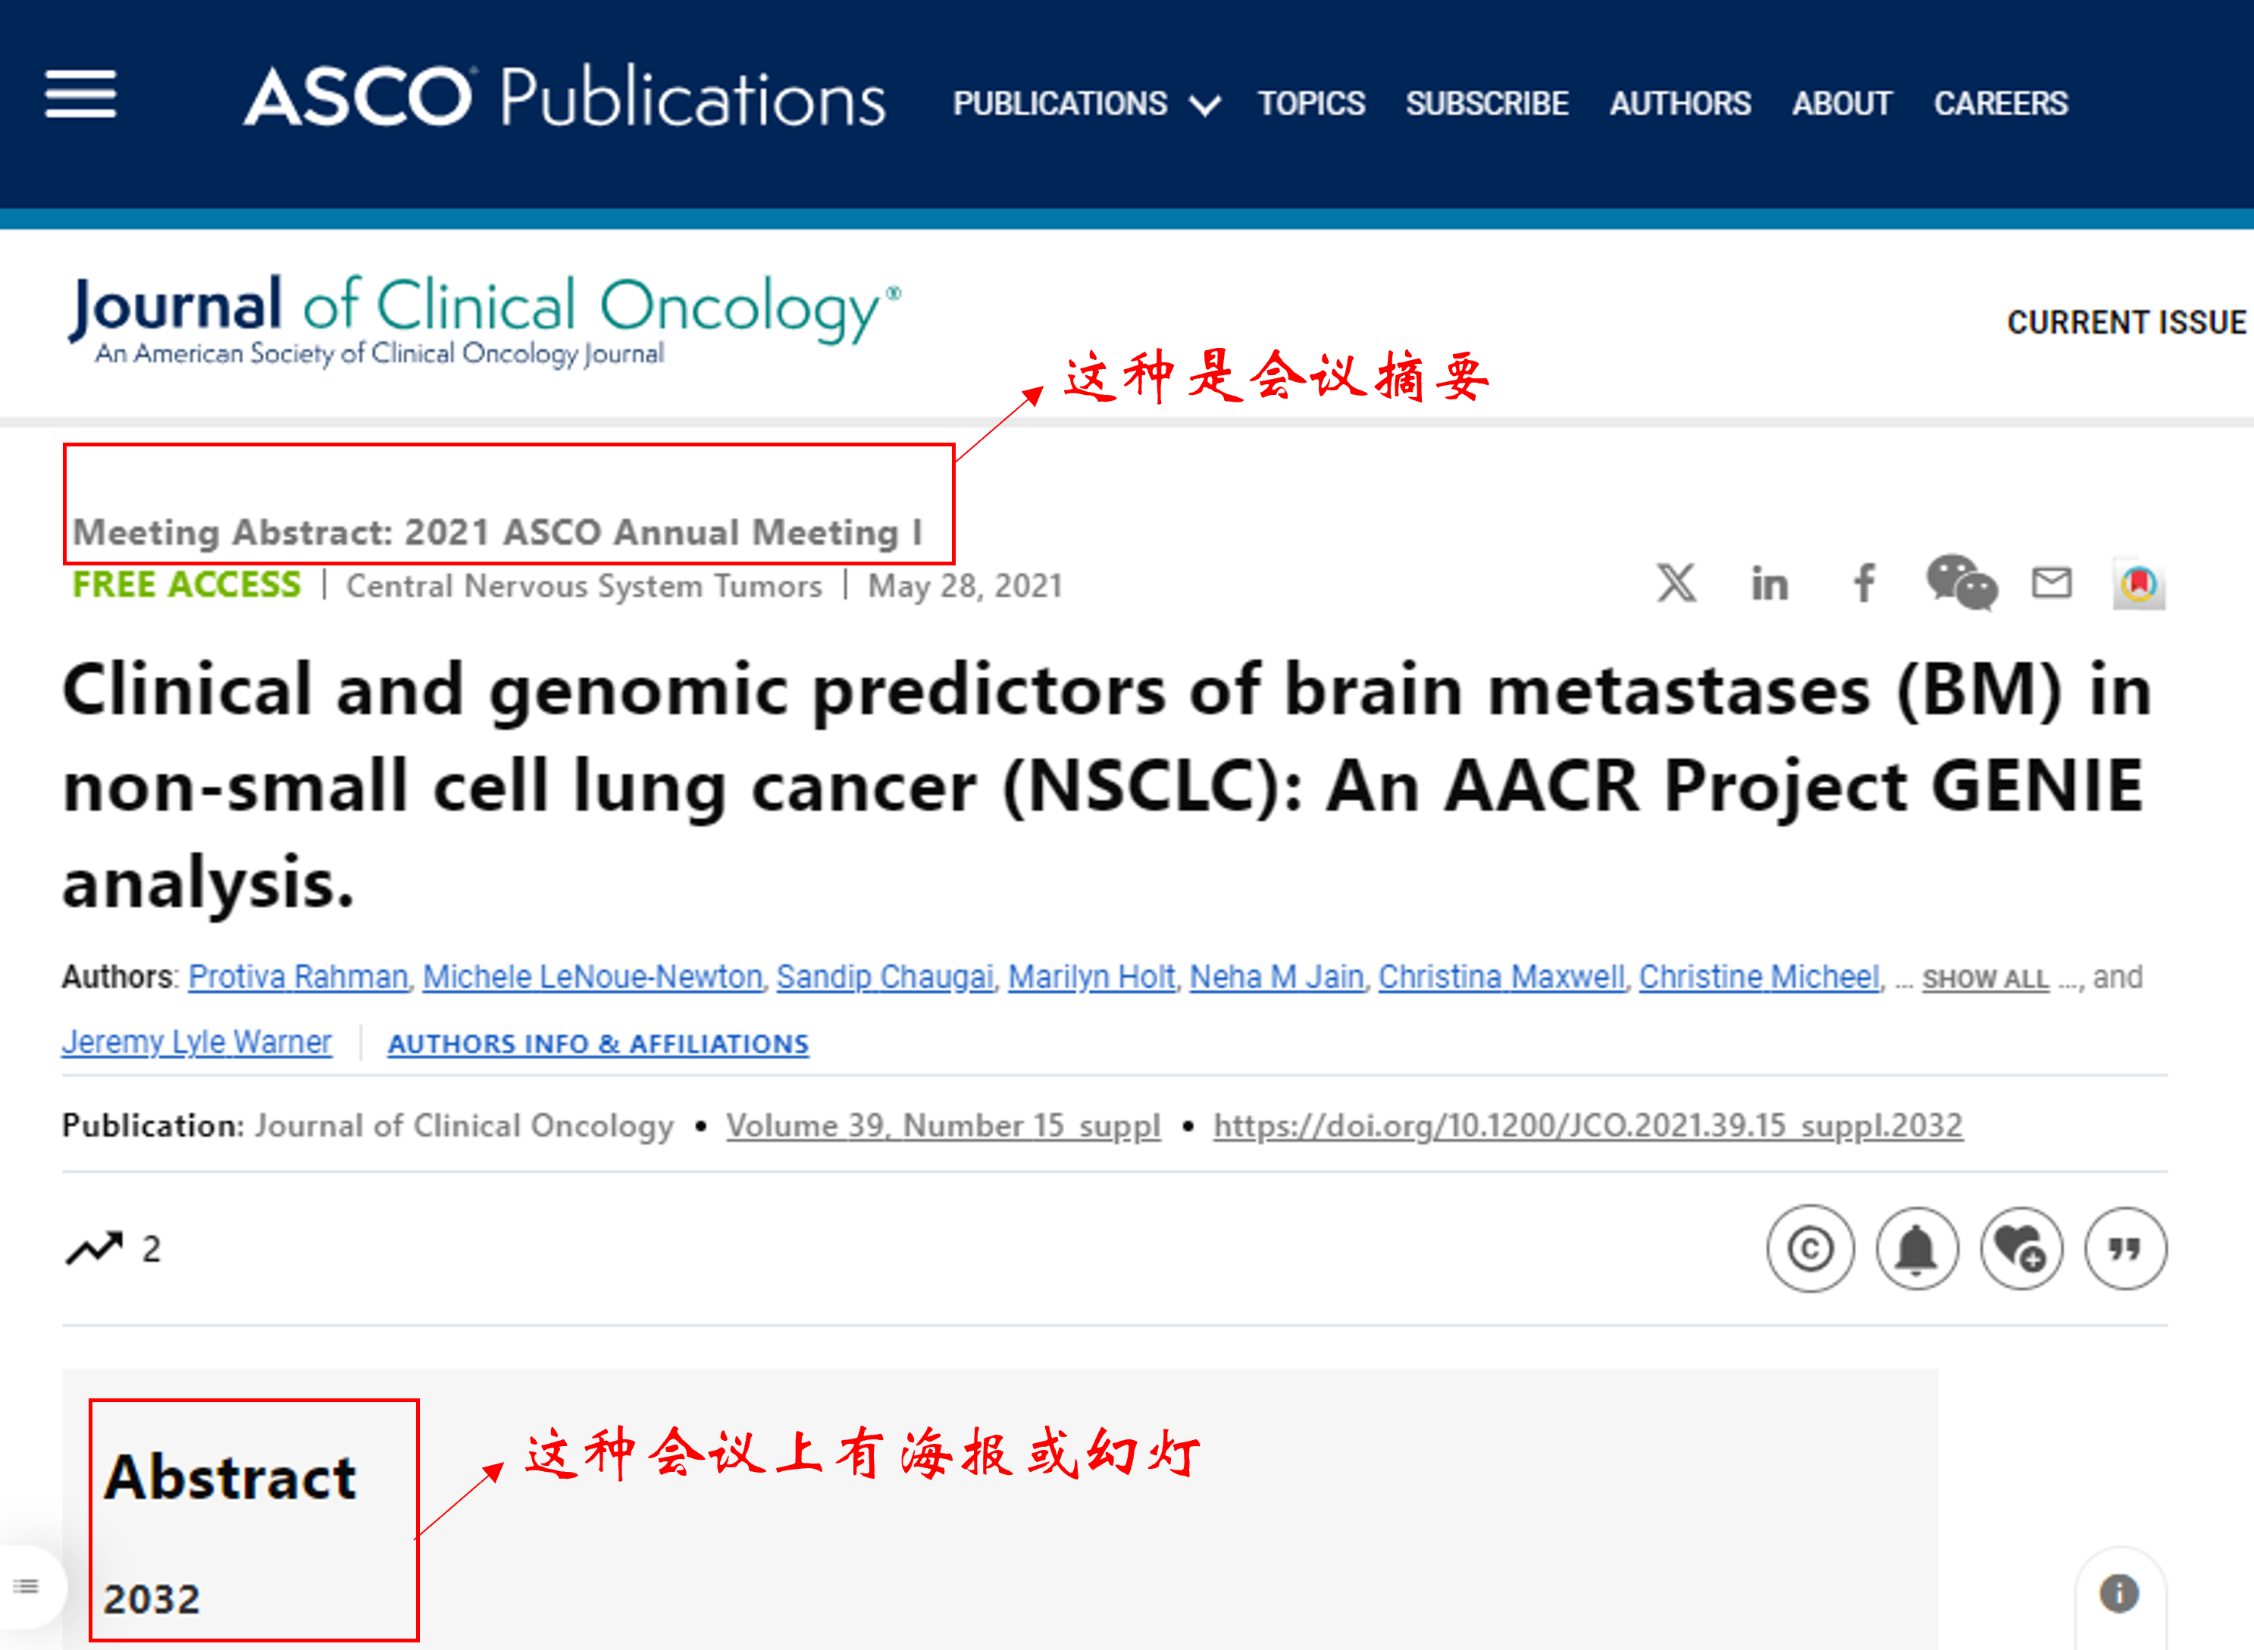Expand the PUBLICATIONS dropdown menu

(x=1085, y=104)
